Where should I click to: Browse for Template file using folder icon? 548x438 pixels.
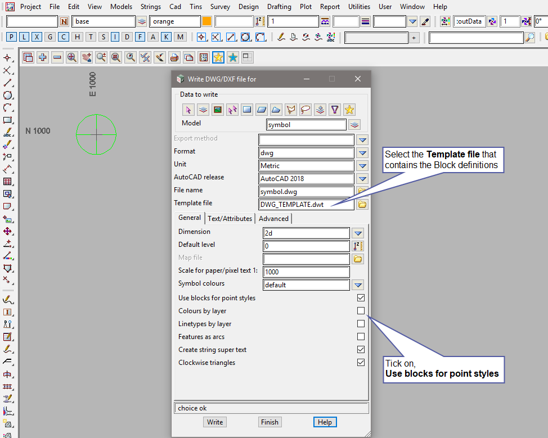click(x=362, y=205)
